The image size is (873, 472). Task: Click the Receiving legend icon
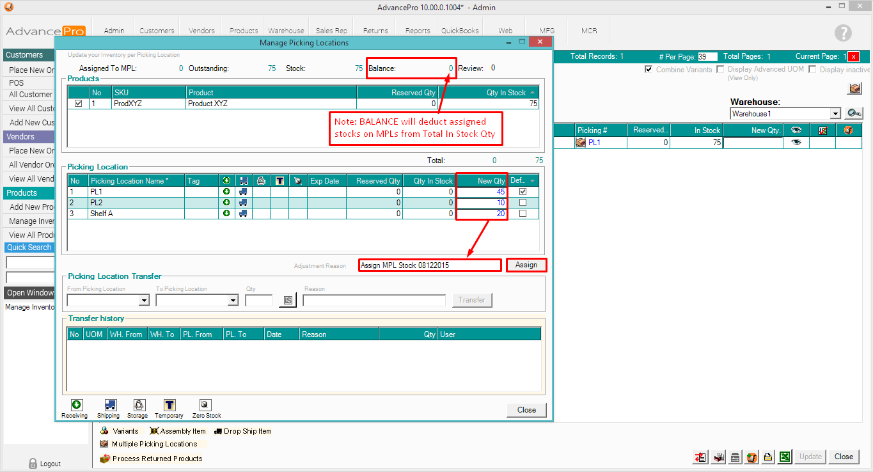pos(76,405)
